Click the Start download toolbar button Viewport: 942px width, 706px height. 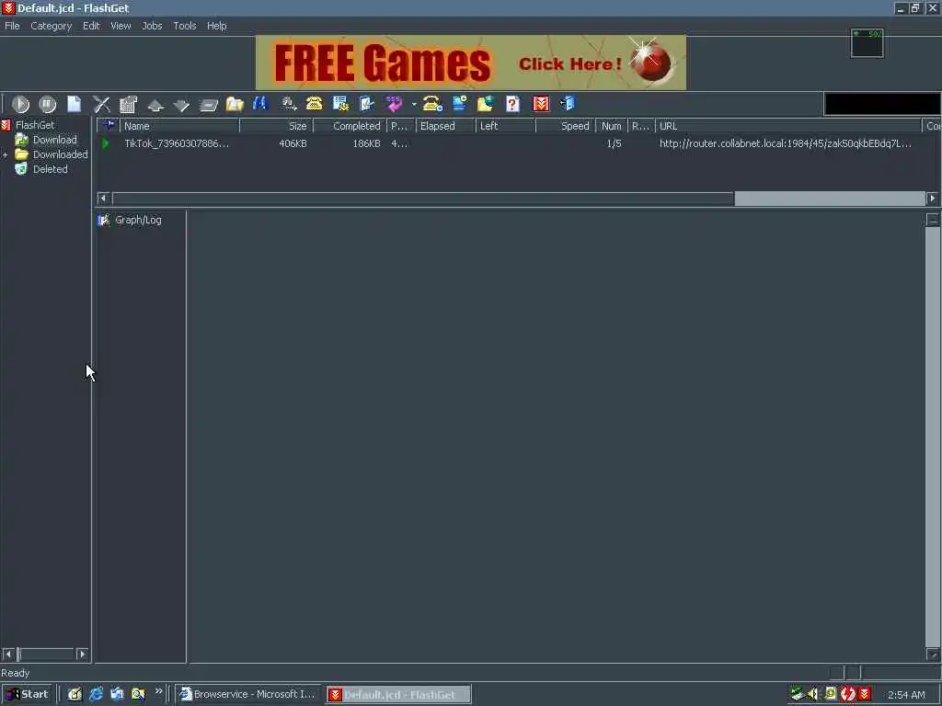point(20,105)
